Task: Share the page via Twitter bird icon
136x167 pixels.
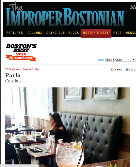Action: coord(129,70)
